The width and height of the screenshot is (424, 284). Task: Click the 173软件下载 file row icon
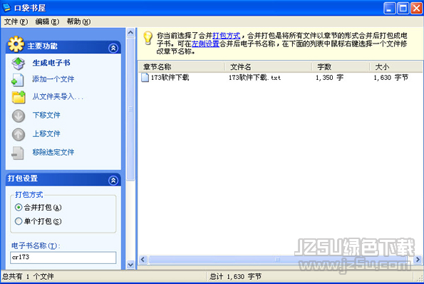[145, 78]
